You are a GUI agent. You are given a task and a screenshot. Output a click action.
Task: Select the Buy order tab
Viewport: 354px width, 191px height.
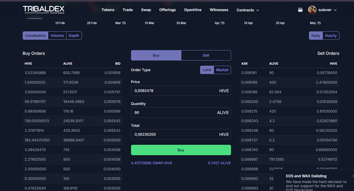(156, 55)
